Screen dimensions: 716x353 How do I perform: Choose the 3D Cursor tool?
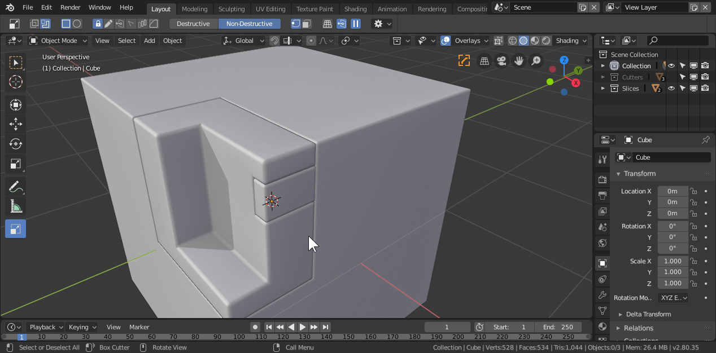[16, 82]
